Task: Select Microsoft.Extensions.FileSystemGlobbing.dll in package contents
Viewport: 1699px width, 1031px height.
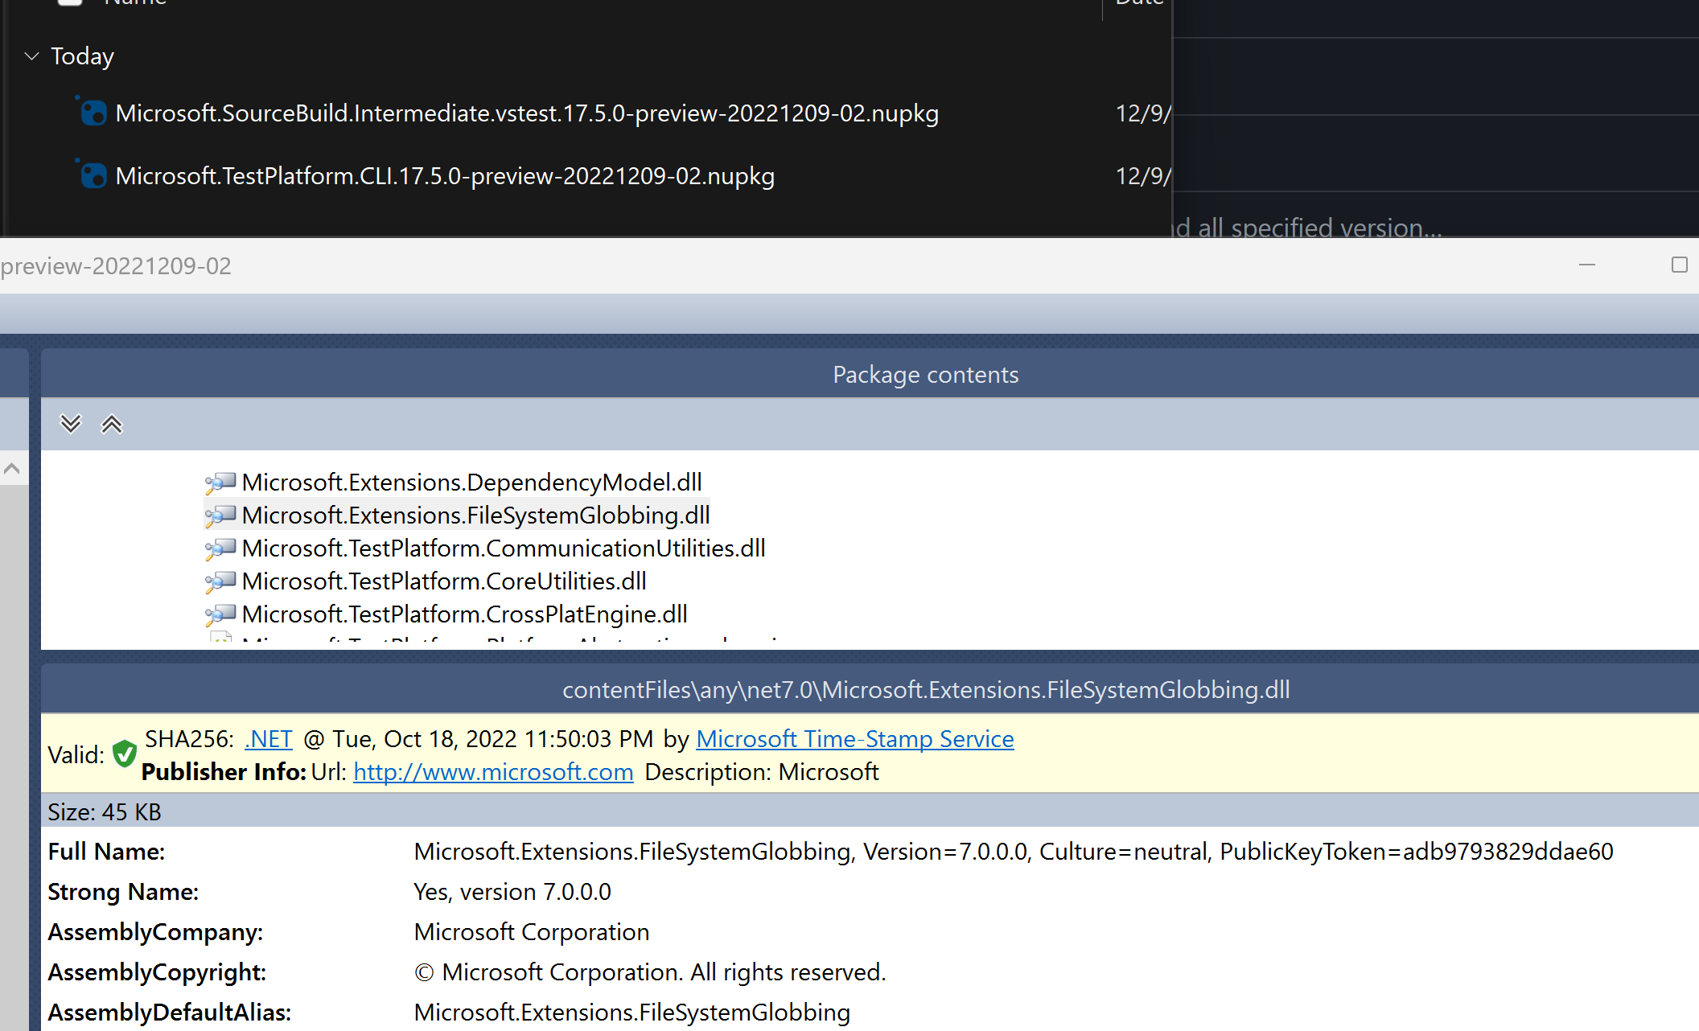Action: tap(475, 515)
